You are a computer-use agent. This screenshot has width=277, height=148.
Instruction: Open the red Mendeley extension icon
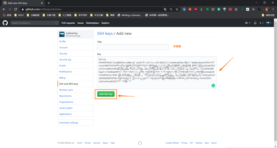pyautogui.click(x=196, y=9)
